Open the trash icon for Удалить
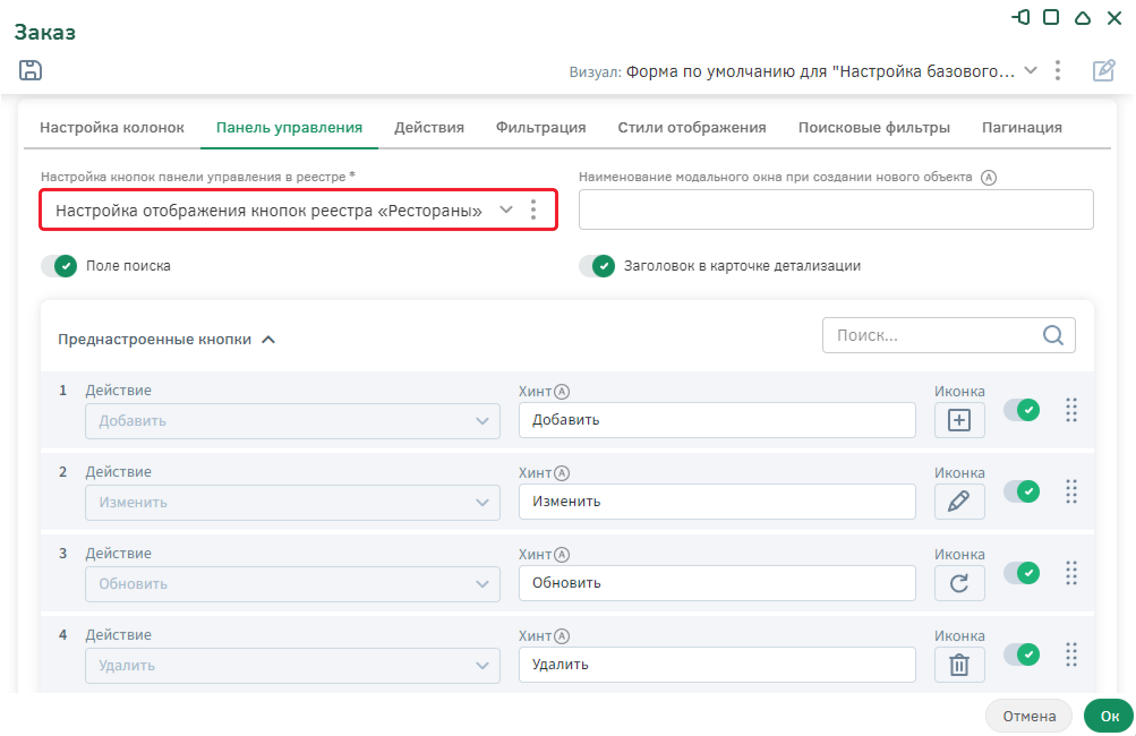The image size is (1136, 736). pyautogui.click(x=959, y=665)
